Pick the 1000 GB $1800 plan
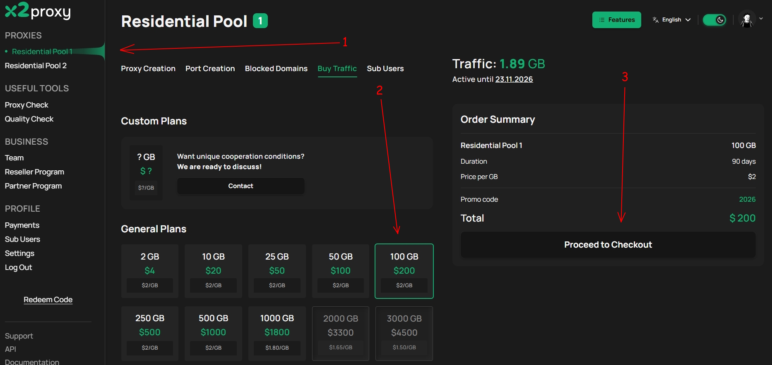Image resolution: width=772 pixels, height=365 pixels. click(x=277, y=334)
